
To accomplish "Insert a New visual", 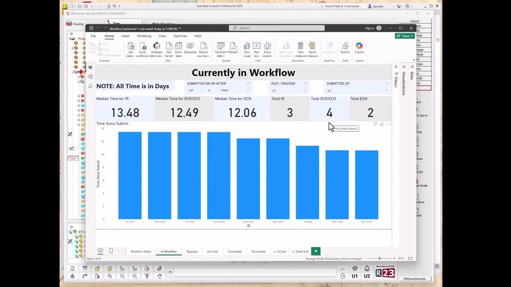I will coord(247,49).
